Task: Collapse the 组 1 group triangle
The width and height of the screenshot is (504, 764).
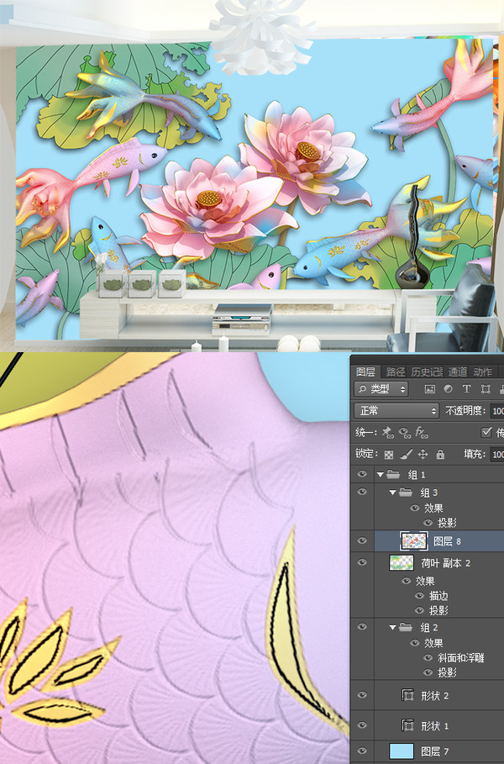Action: (381, 474)
